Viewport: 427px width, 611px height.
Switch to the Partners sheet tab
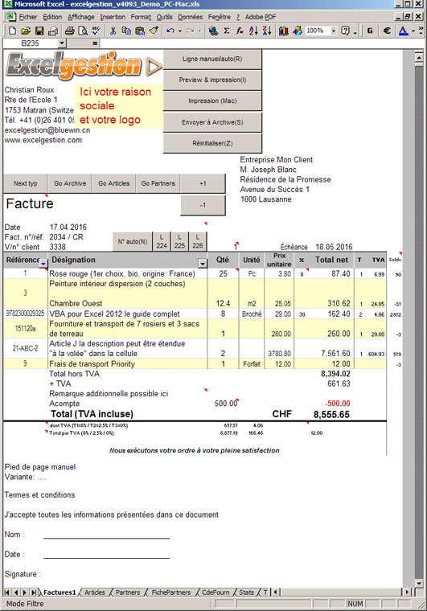coord(127,593)
